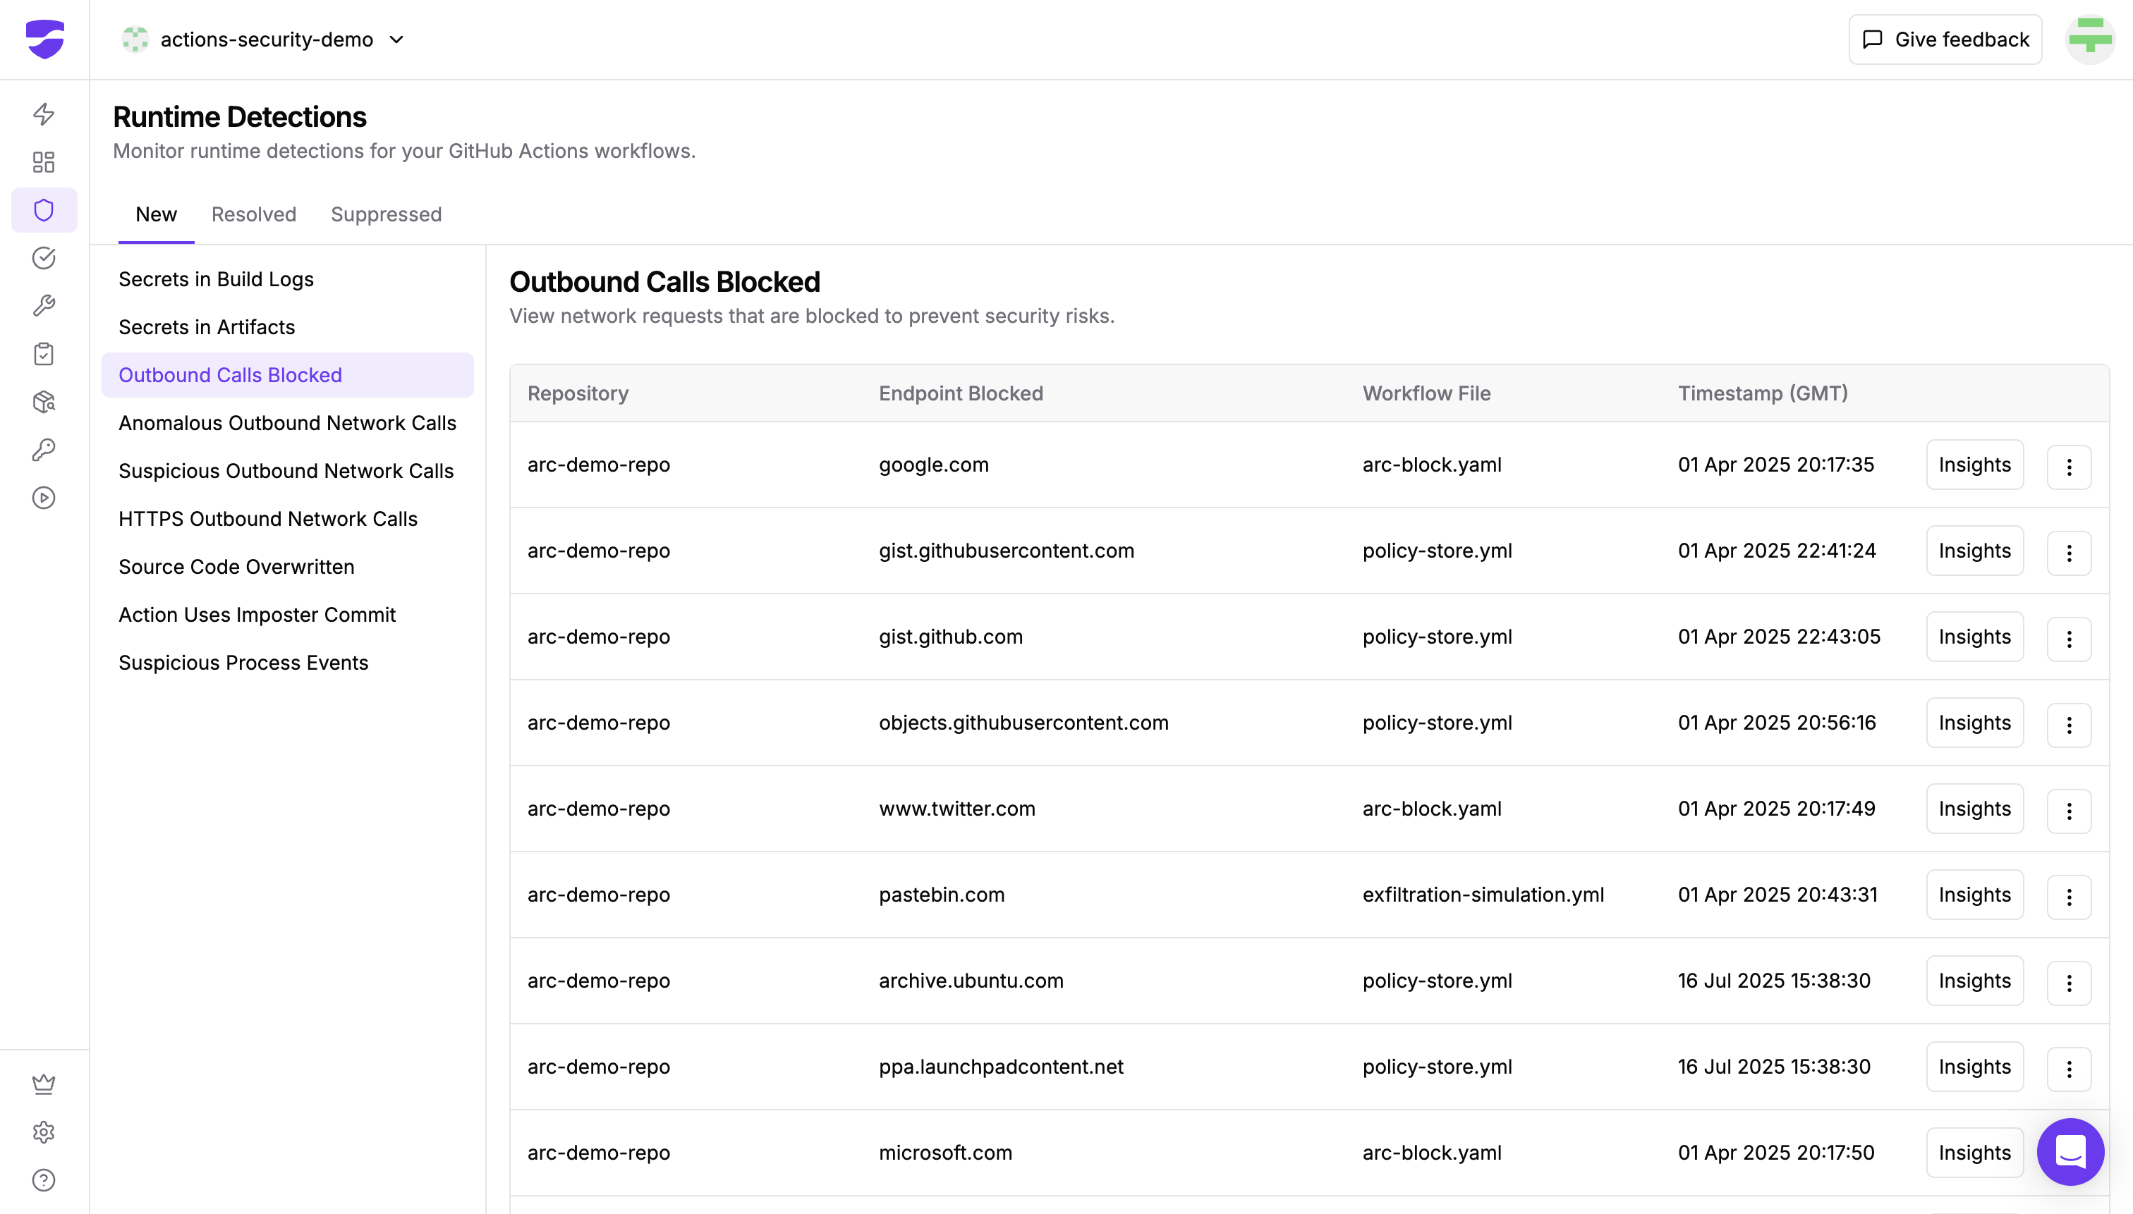
Task: Open the settings gear icon
Action: [43, 1132]
